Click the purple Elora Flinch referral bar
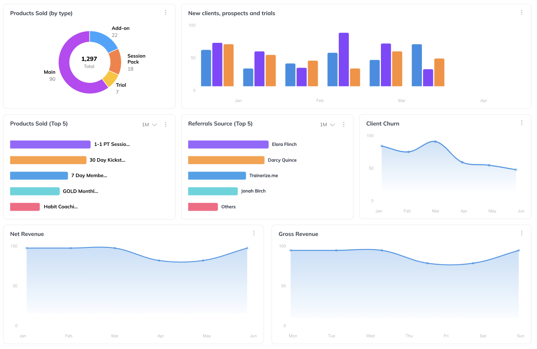 (x=228, y=144)
